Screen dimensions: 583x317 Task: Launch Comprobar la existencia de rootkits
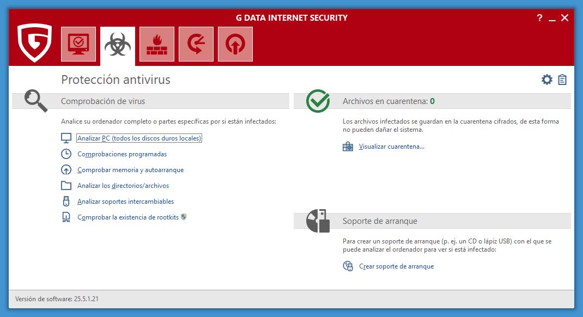click(128, 217)
